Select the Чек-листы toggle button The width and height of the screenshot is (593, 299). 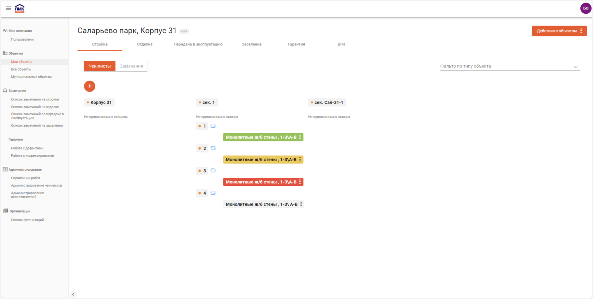click(100, 66)
